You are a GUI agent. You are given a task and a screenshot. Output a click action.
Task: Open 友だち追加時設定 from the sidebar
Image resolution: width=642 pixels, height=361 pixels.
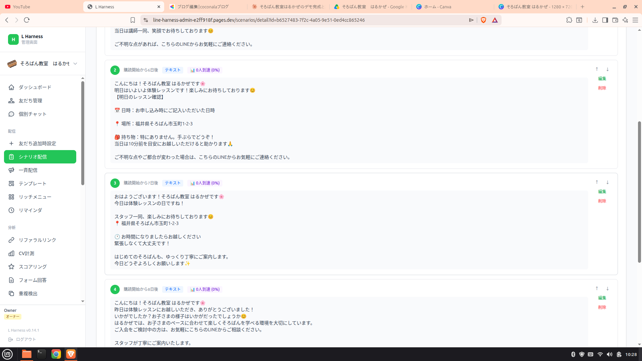pos(40,143)
